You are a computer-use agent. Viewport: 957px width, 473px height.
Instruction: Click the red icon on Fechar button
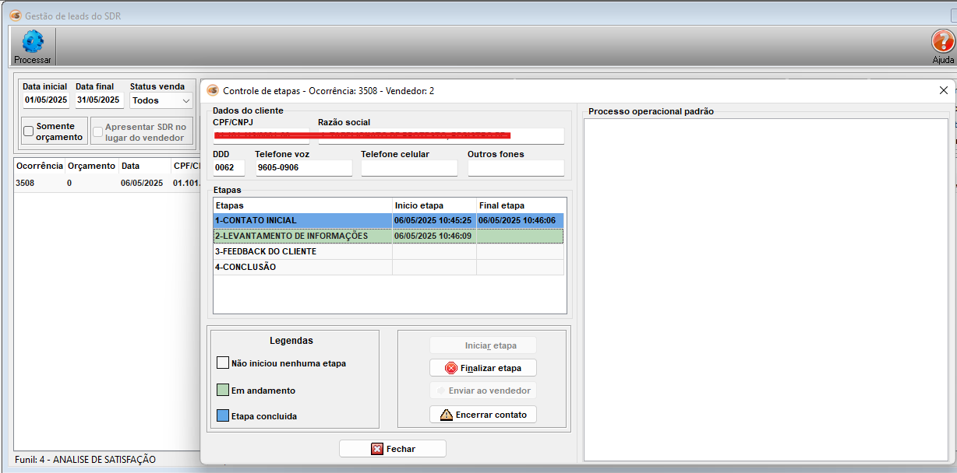point(377,449)
